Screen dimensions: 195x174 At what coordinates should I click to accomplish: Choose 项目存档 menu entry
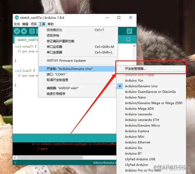click(x=78, y=36)
